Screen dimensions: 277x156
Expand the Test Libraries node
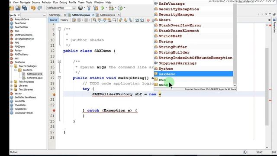12,90
